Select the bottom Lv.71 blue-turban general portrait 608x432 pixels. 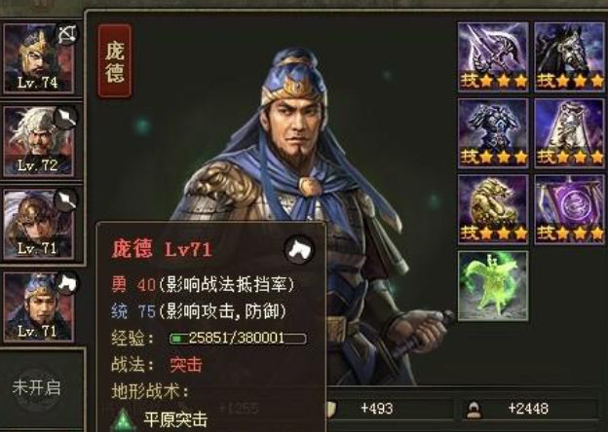tap(39, 306)
